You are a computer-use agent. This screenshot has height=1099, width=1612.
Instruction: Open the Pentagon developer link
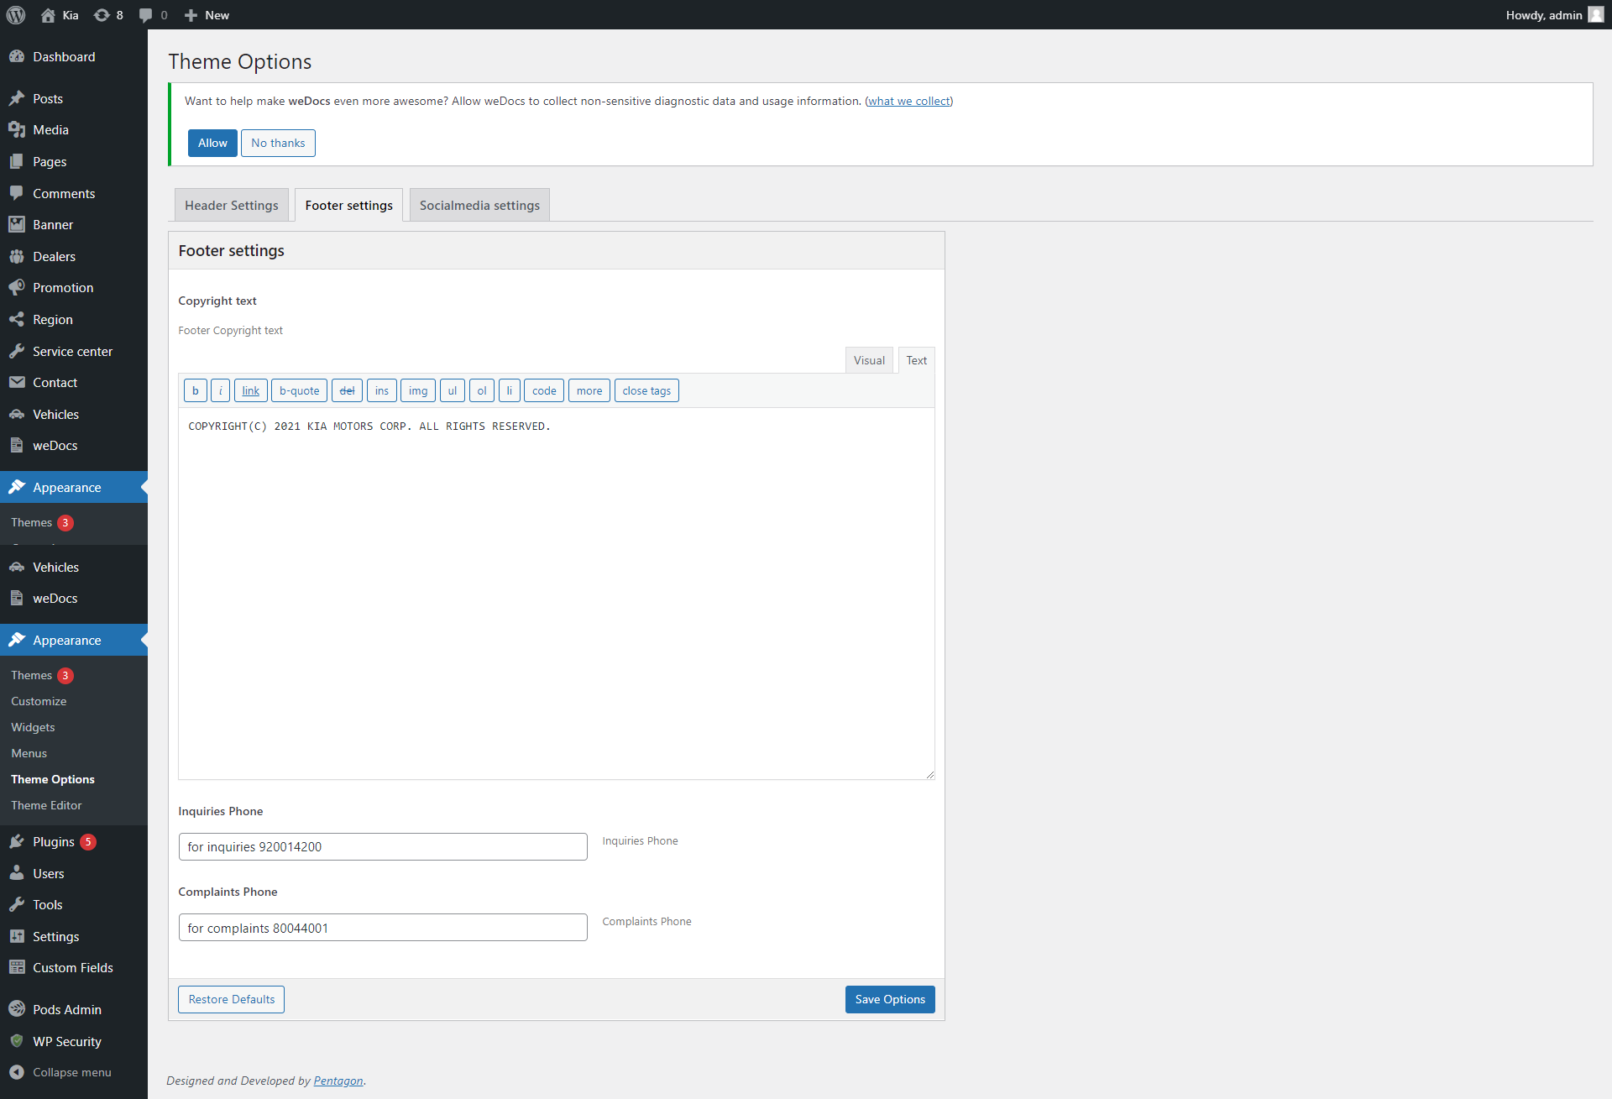pos(338,1081)
